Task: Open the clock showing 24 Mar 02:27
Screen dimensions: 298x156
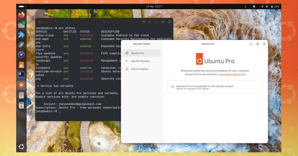Action: 154,6
